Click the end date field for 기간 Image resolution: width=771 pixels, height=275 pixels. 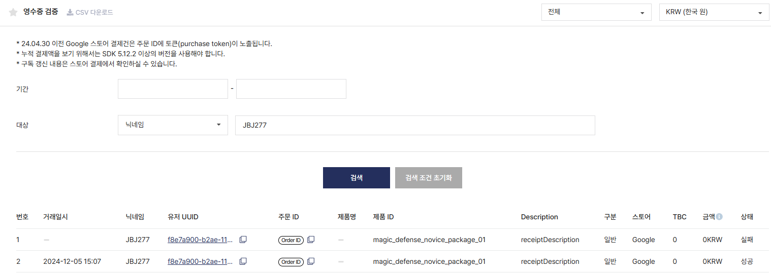pos(291,89)
